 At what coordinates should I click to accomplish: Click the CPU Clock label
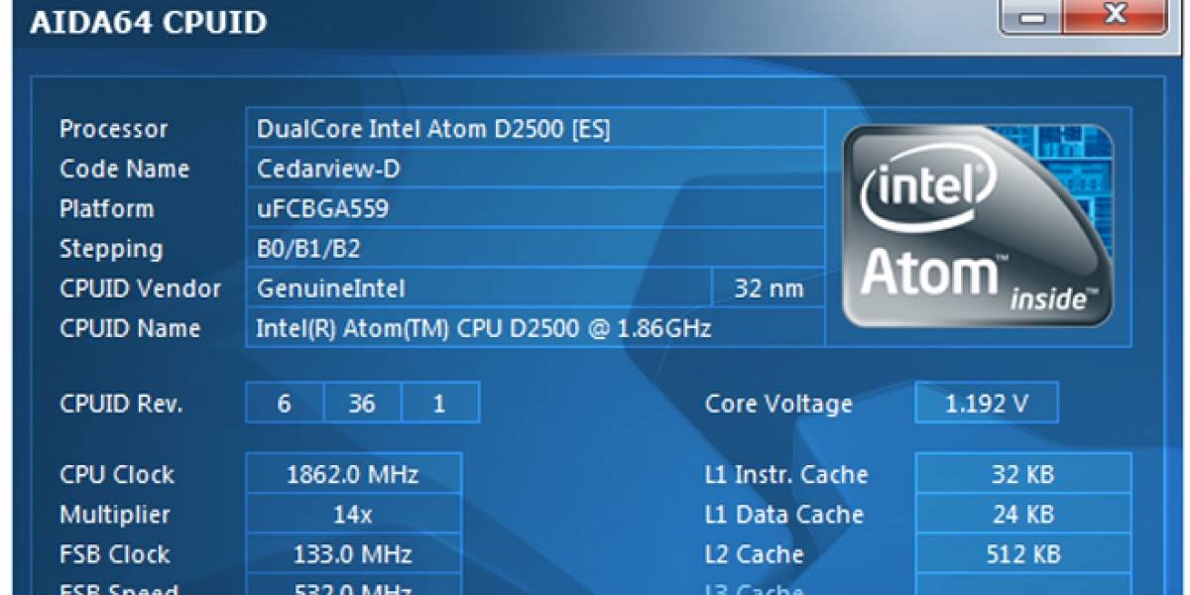(117, 474)
